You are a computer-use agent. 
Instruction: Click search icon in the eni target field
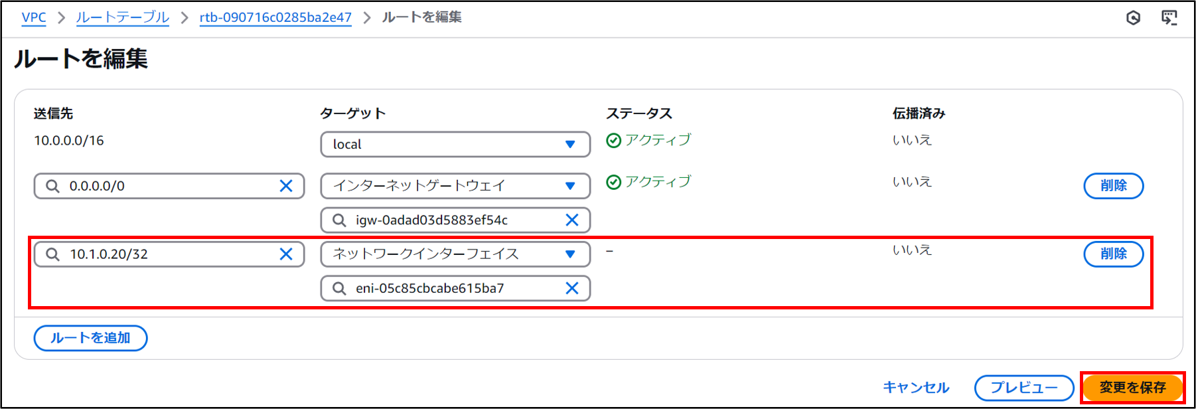(339, 288)
